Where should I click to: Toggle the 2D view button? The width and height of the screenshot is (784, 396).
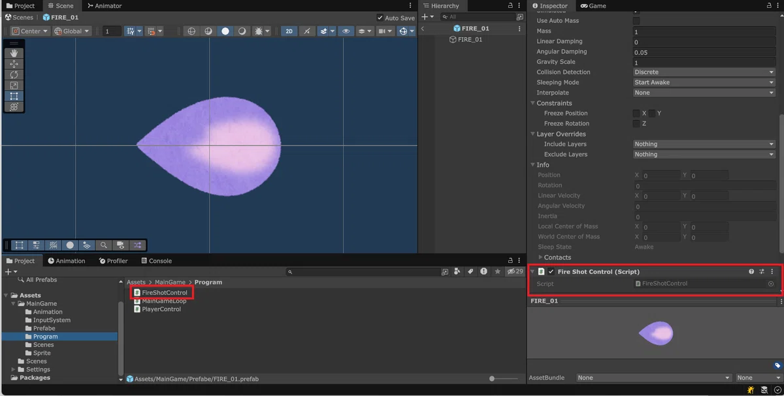click(x=289, y=31)
